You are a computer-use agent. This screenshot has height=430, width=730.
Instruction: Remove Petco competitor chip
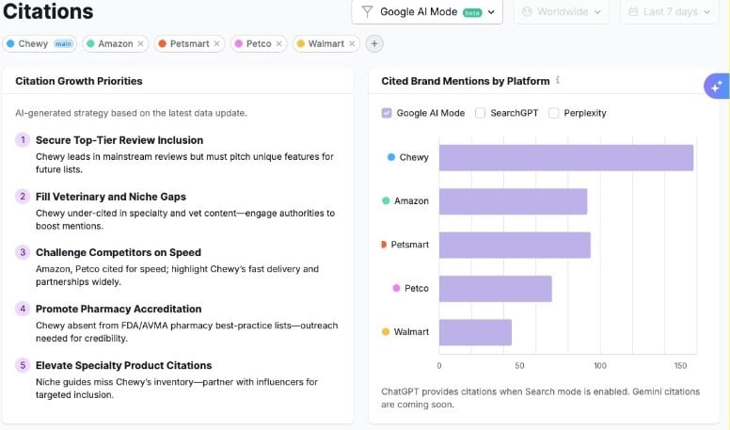tap(278, 44)
